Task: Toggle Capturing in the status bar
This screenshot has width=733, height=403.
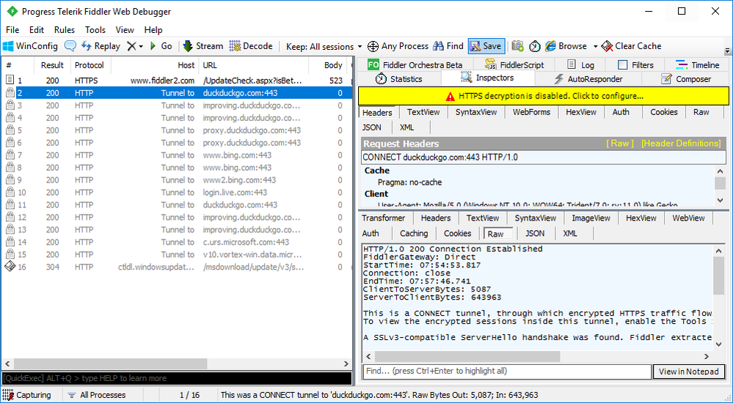Action: pyautogui.click(x=27, y=395)
